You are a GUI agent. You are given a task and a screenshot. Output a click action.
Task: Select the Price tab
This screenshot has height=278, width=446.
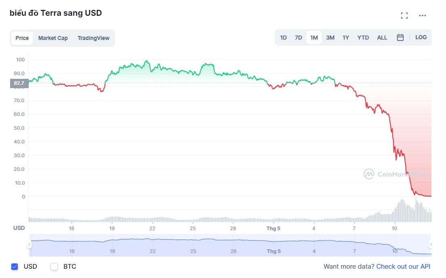(x=22, y=38)
